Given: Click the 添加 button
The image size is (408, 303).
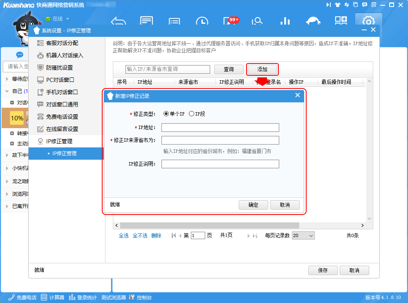Looking at the screenshot, I should point(262,69).
